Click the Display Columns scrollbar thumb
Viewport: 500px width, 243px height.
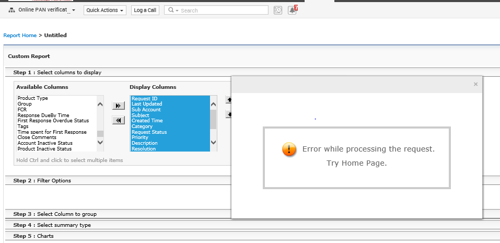coord(213,119)
